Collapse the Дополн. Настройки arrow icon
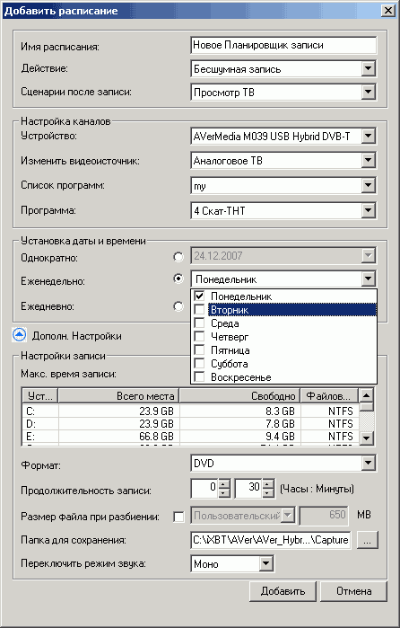 click(20, 335)
